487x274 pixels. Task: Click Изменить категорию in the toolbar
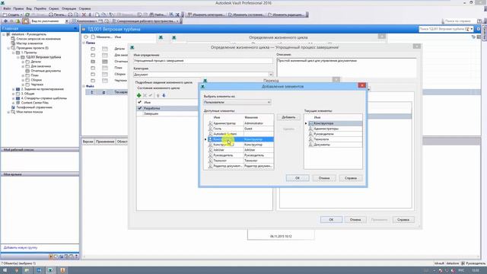coord(205,14)
